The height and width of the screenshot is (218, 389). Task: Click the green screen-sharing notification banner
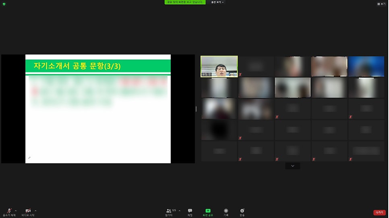tap(185, 2)
